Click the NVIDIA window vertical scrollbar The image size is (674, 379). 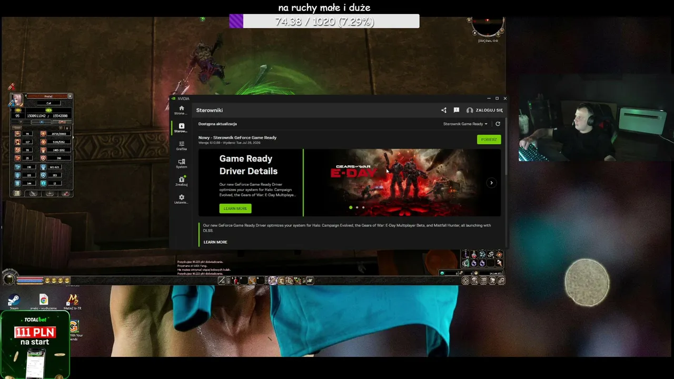(x=506, y=147)
